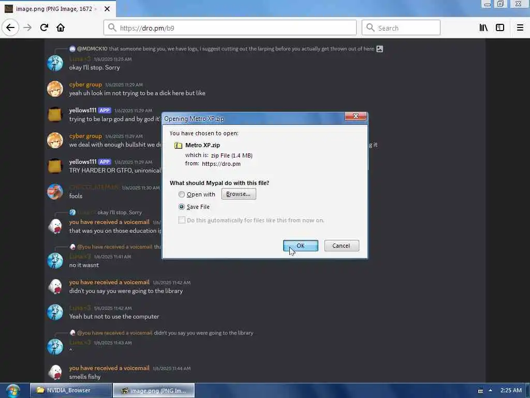Click the https://dro.pm source text
The width and height of the screenshot is (530, 398).
click(221, 164)
